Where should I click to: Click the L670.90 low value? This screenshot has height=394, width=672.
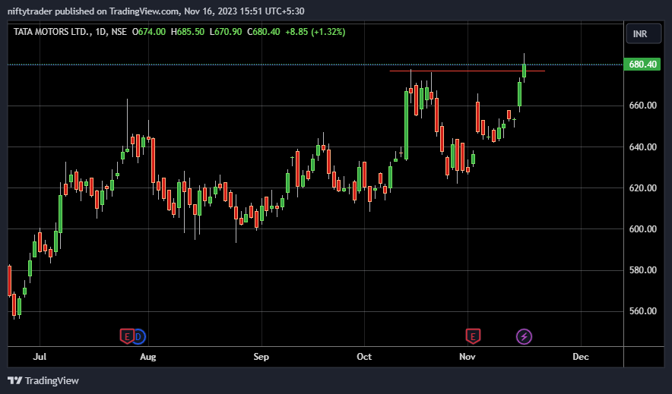(226, 32)
